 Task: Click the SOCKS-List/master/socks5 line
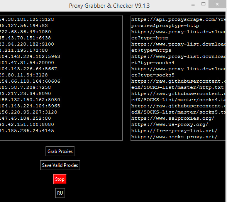pyautogui.click(x=178, y=112)
